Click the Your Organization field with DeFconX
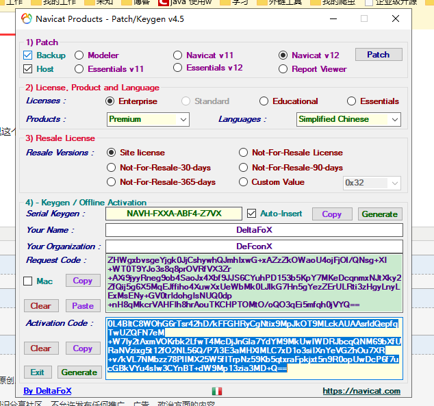The image size is (434, 406). point(254,246)
